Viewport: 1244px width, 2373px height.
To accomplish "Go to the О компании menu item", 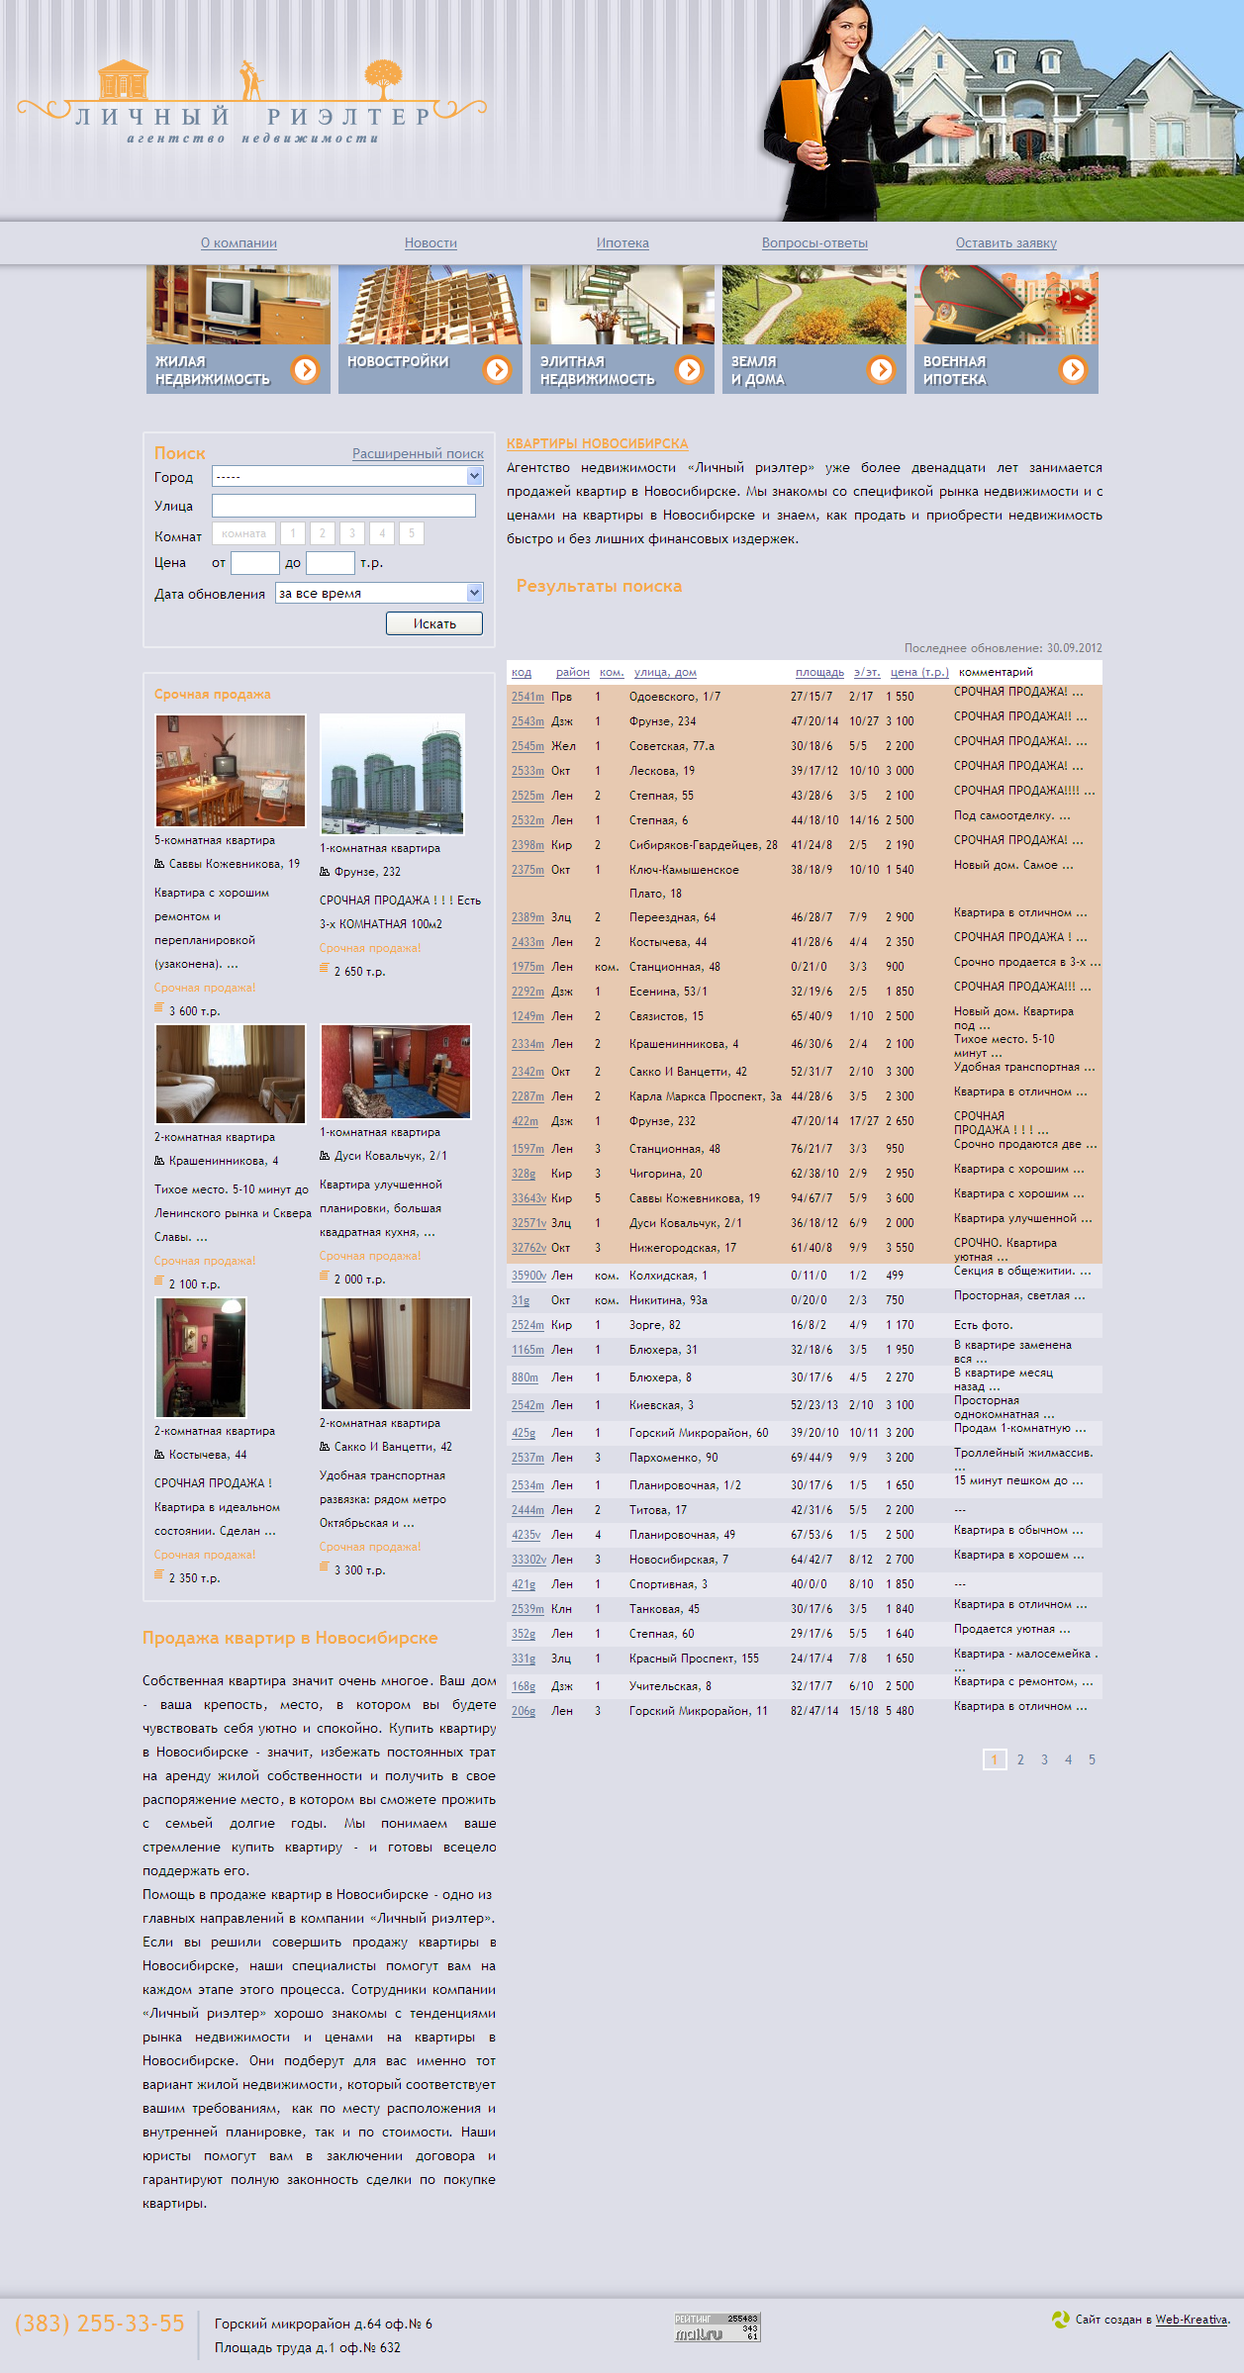I will (x=239, y=243).
